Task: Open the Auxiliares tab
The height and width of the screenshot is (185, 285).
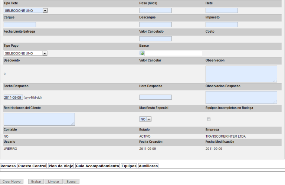Action: tap(148, 166)
